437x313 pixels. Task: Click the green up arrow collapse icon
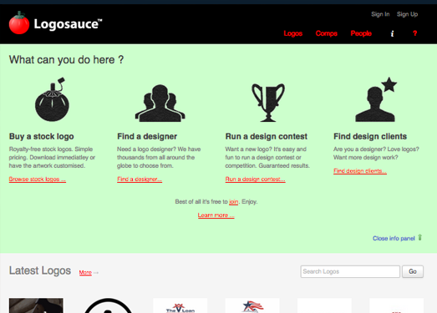click(419, 238)
